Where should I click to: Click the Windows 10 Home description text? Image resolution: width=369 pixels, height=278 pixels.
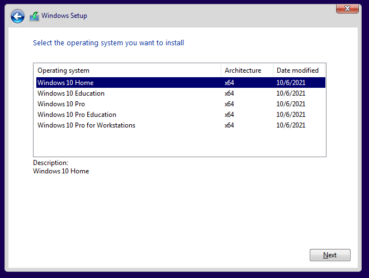[61, 171]
